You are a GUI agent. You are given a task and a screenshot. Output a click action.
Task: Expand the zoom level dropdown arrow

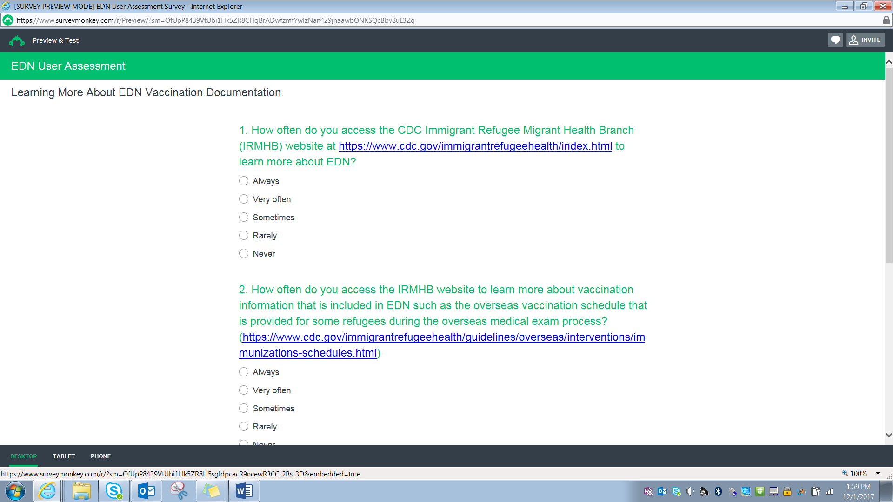point(878,474)
